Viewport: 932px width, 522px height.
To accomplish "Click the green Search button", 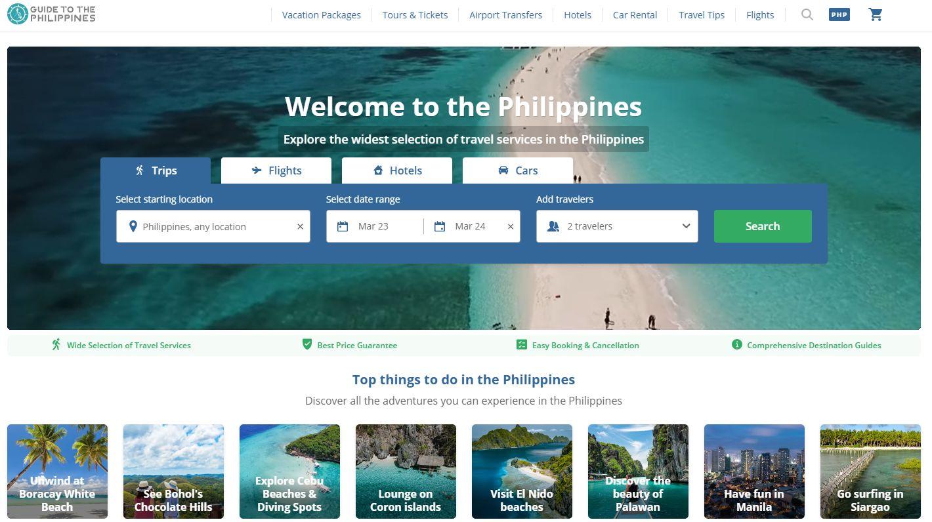I will pos(763,226).
